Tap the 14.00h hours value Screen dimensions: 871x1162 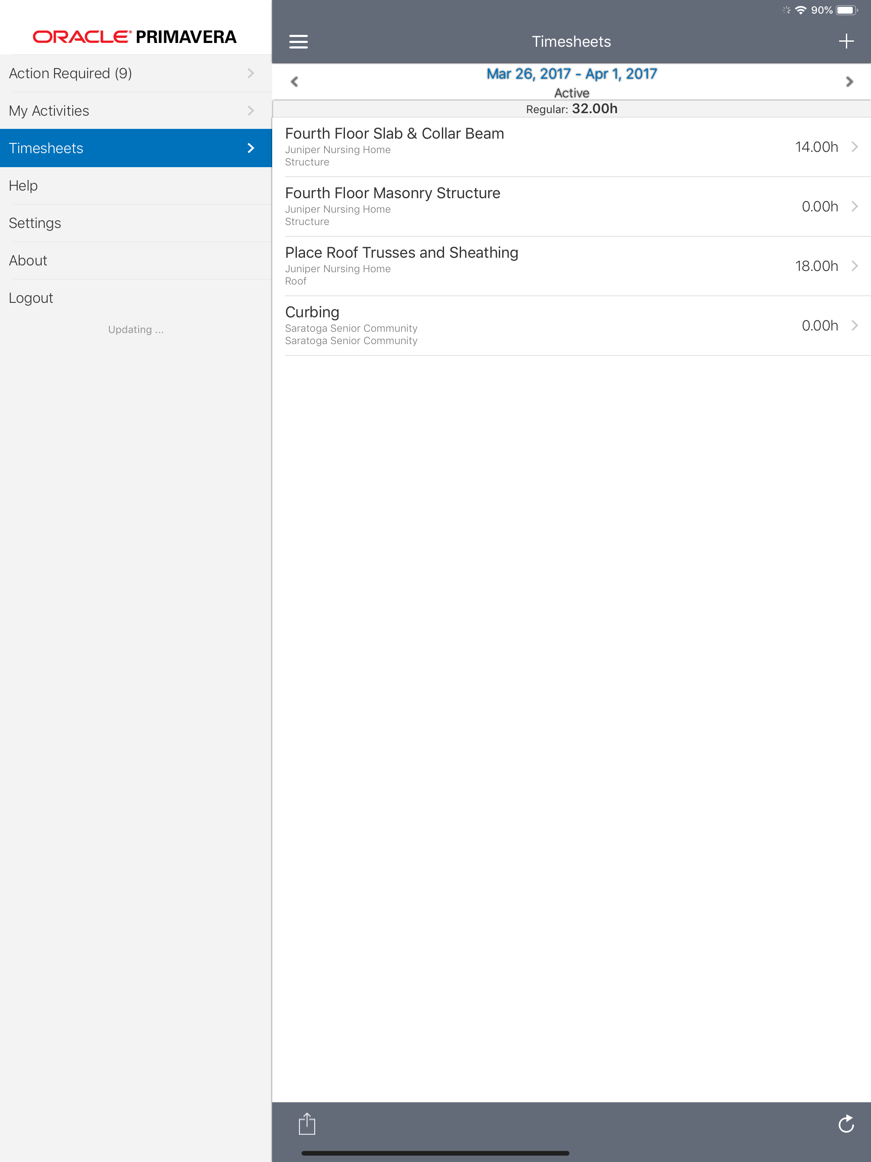[817, 147]
